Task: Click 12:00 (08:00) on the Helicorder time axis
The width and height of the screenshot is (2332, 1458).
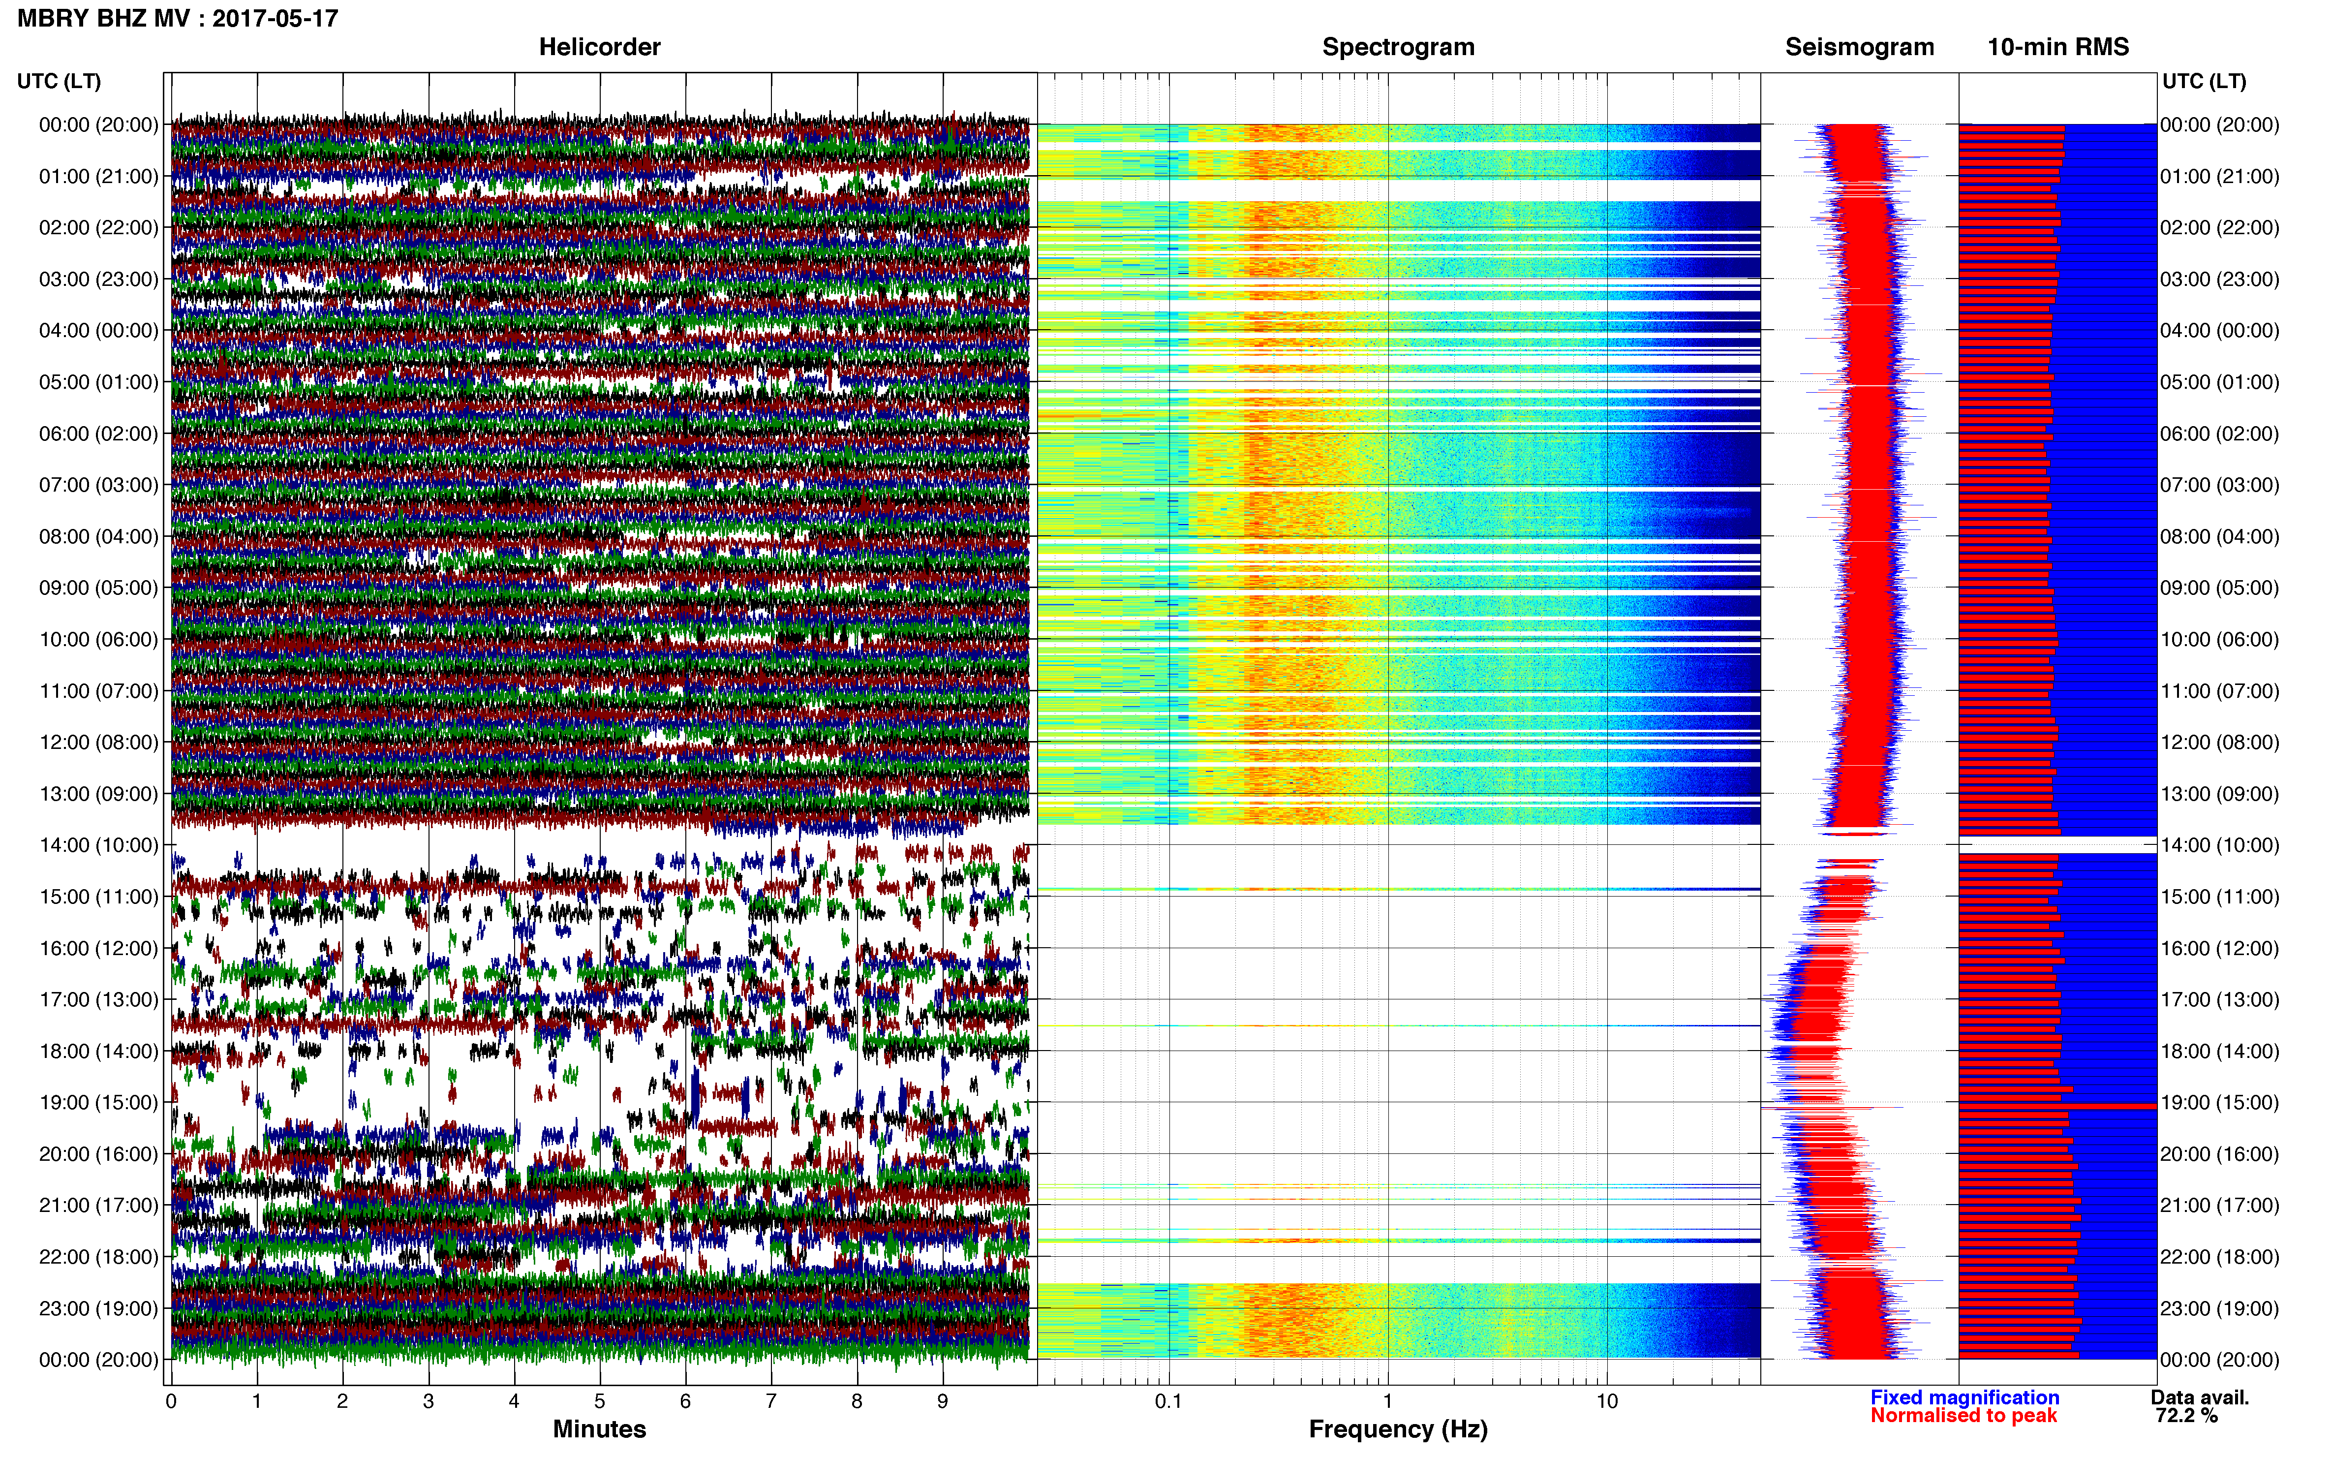Action: pos(98,743)
